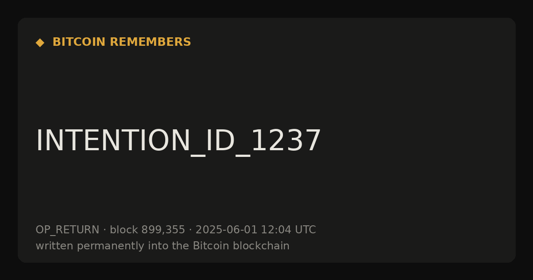Image resolution: width=533 pixels, height=280 pixels.
Task: Click the UTC timezone label
Action: (x=305, y=230)
